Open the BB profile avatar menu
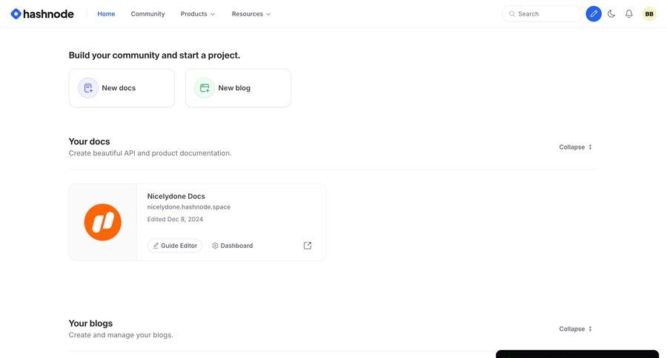The image size is (667, 358). tap(649, 14)
